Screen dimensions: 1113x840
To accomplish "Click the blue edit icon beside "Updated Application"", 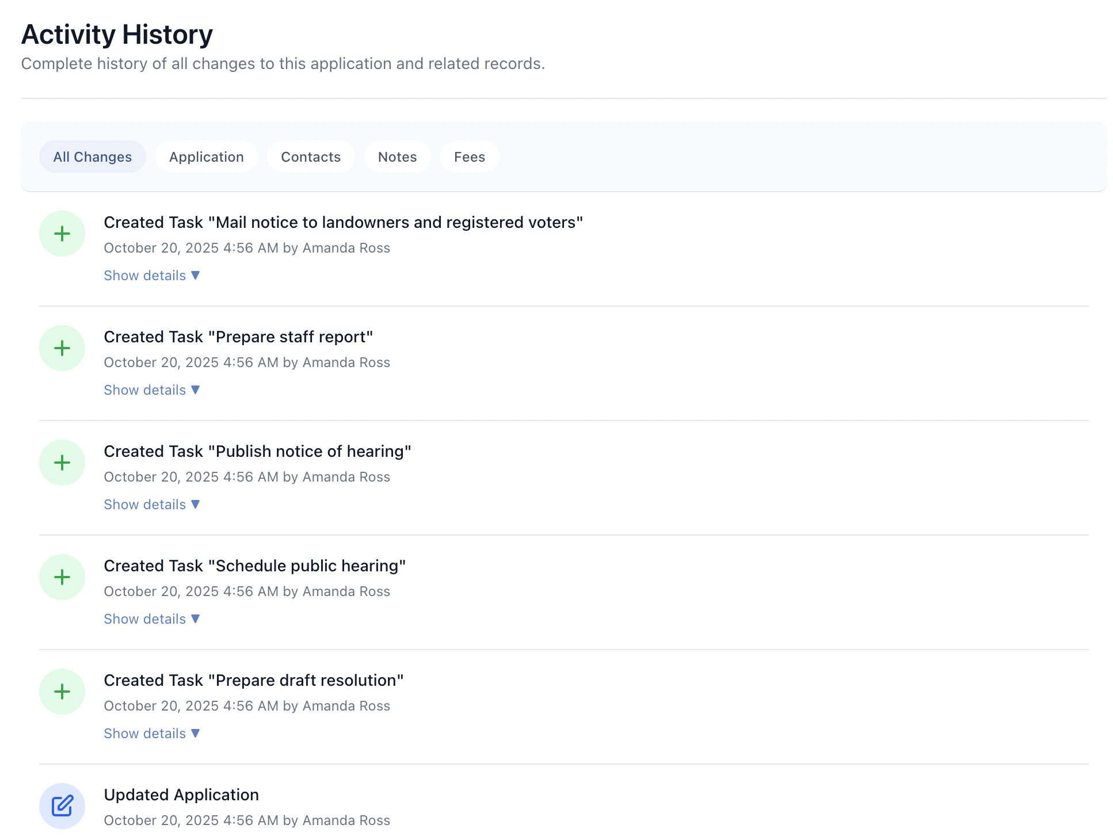I will point(62,805).
